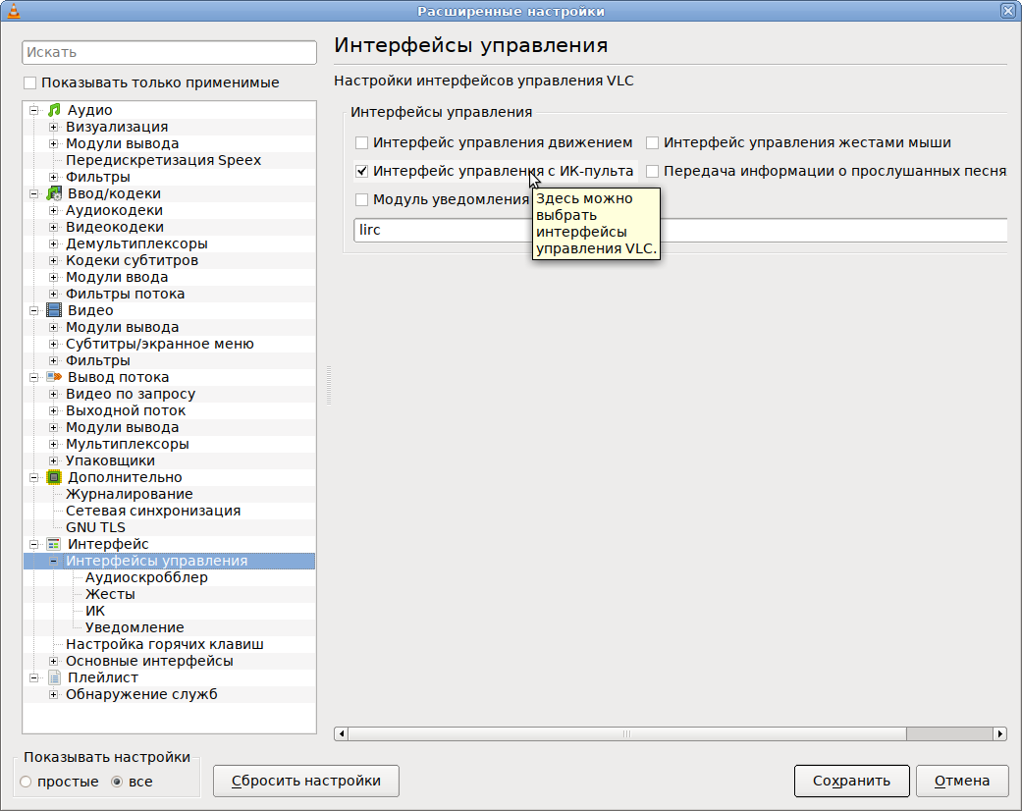Collapse the Видео tree branch

click(x=34, y=310)
